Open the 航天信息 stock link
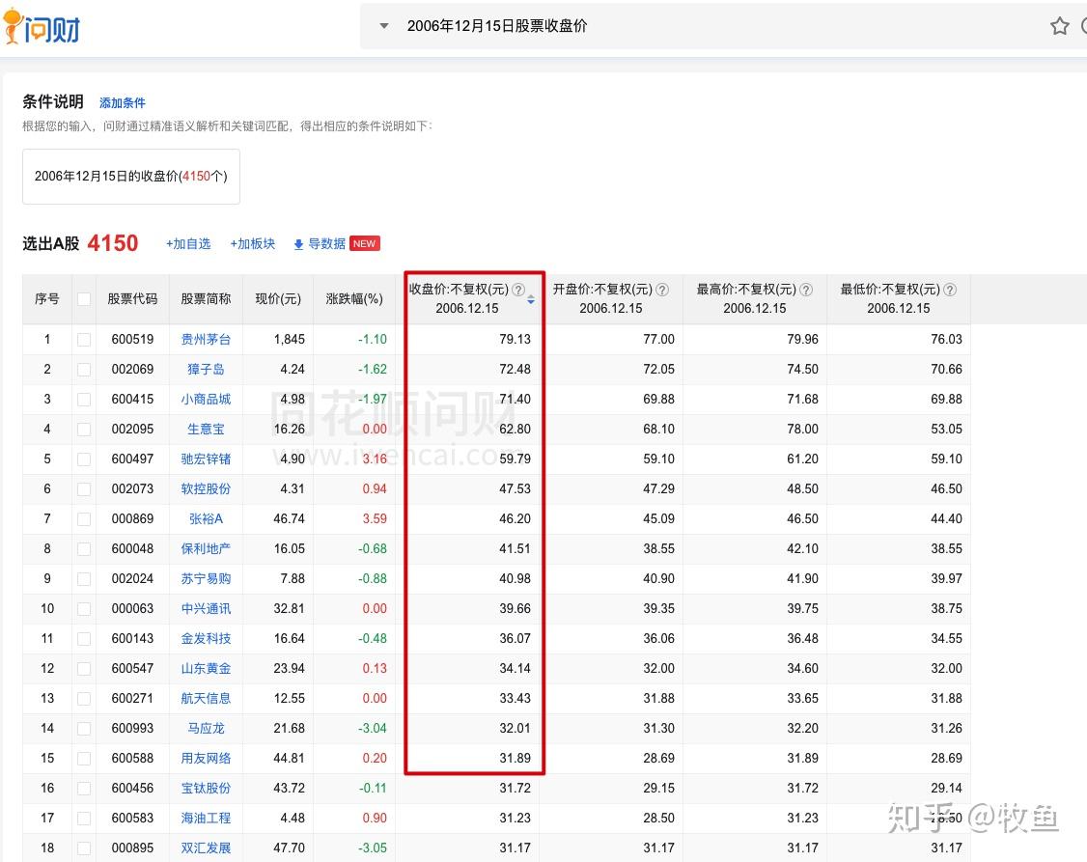This screenshot has height=862, width=1087. point(206,698)
